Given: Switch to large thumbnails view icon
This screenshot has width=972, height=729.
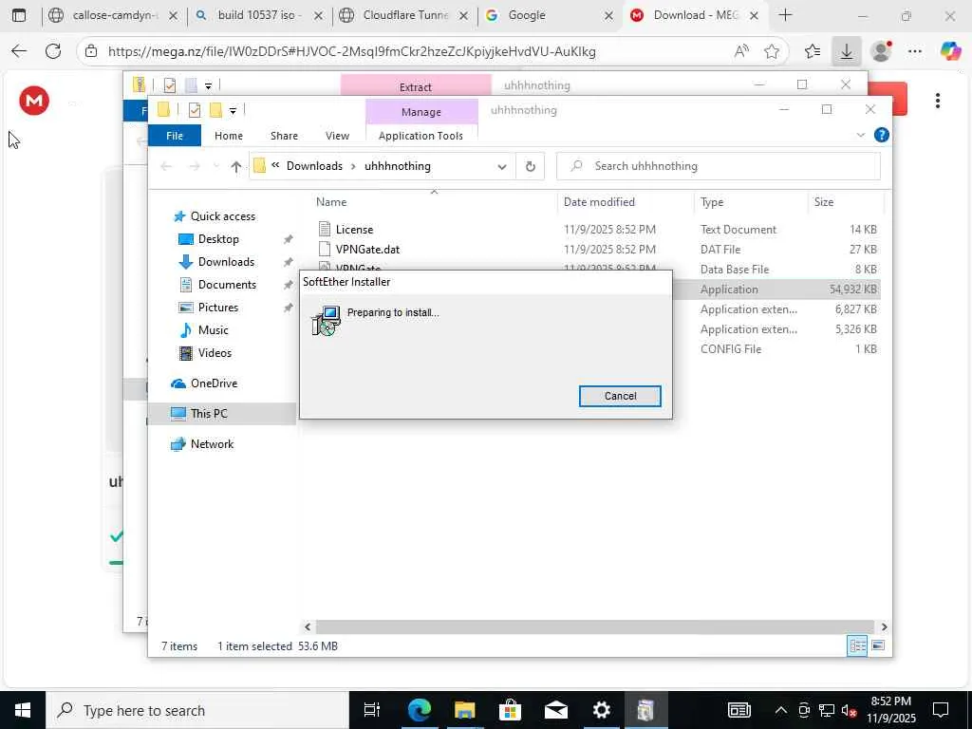Looking at the screenshot, I should coord(878,645).
